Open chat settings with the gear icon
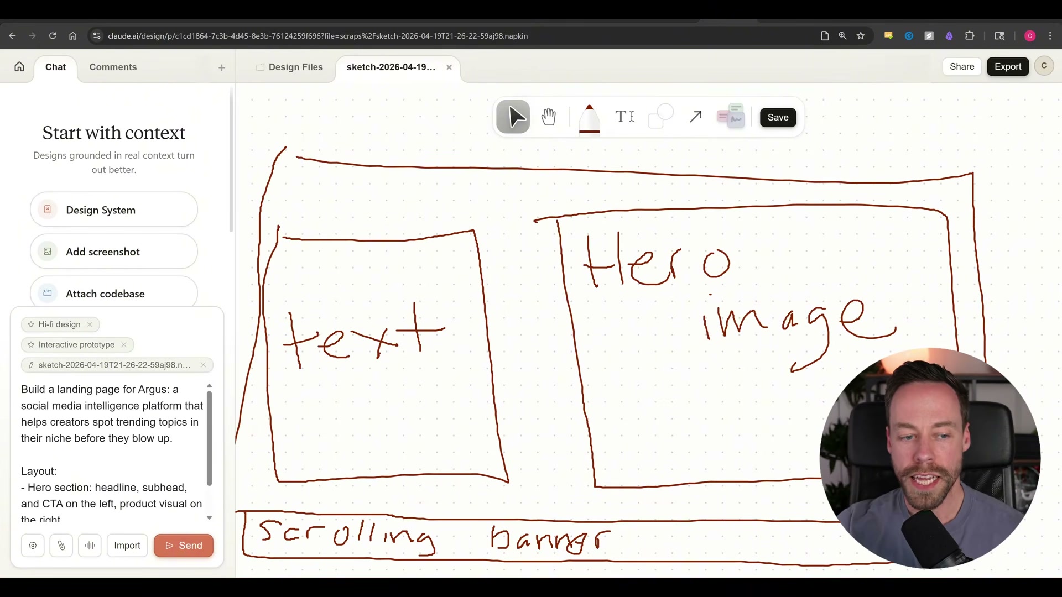The height and width of the screenshot is (597, 1062). [33, 546]
